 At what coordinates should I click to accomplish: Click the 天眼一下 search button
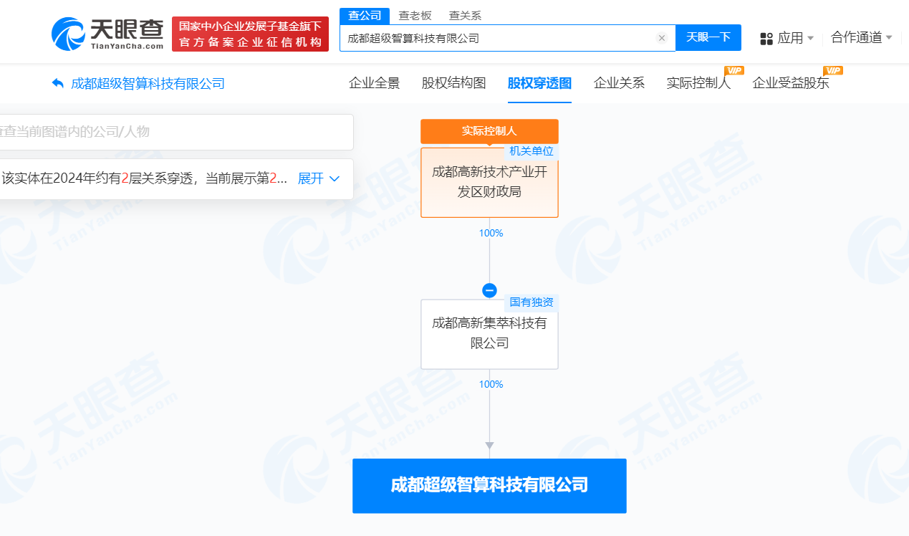708,37
